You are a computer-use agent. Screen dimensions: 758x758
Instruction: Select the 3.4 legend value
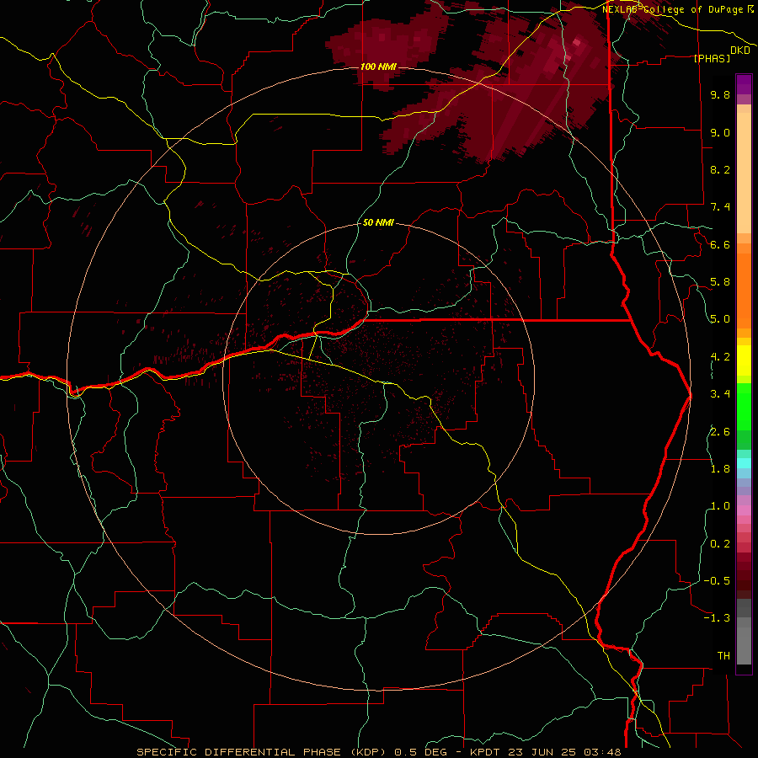[x=720, y=394]
